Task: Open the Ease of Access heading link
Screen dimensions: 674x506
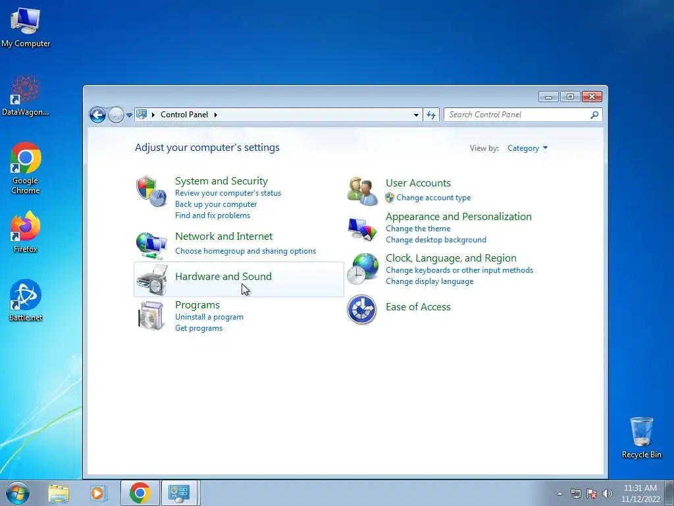Action: 418,307
